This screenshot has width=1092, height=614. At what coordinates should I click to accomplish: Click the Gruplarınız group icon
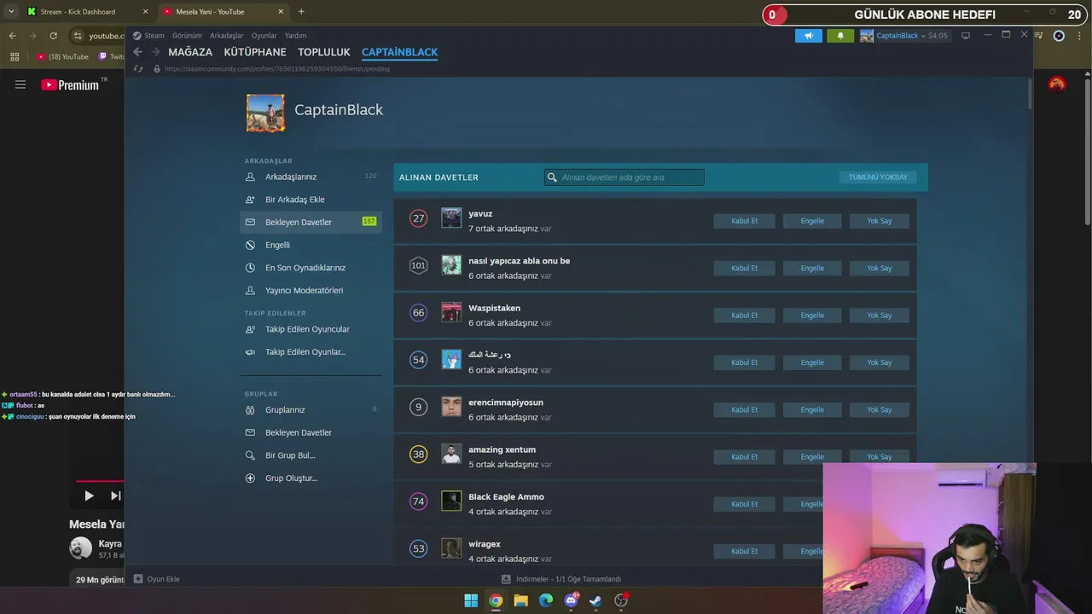[250, 410]
